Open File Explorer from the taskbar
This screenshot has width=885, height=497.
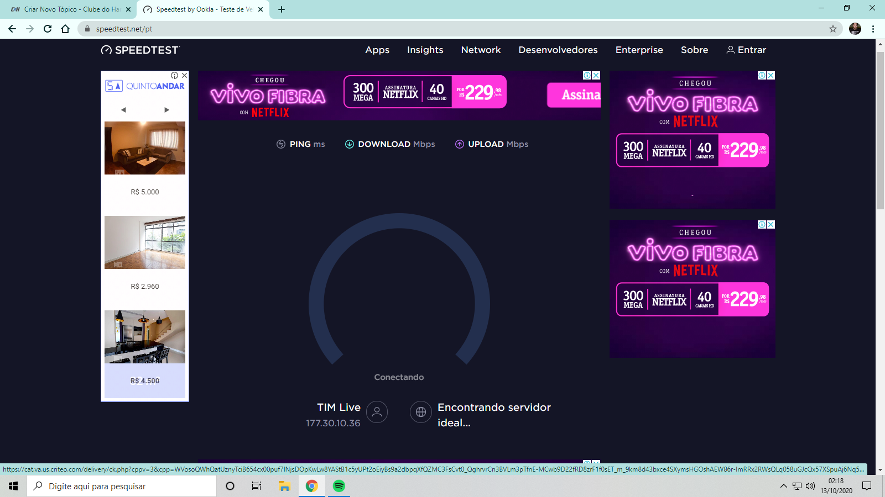[284, 486]
